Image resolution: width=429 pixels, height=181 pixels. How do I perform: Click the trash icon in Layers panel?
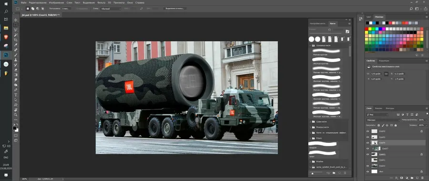[422, 178]
